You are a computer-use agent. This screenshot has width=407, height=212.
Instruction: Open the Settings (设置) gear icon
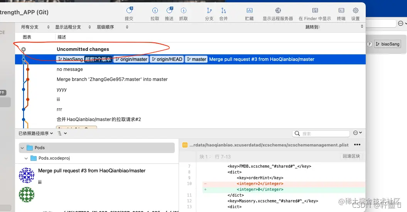tap(356, 11)
